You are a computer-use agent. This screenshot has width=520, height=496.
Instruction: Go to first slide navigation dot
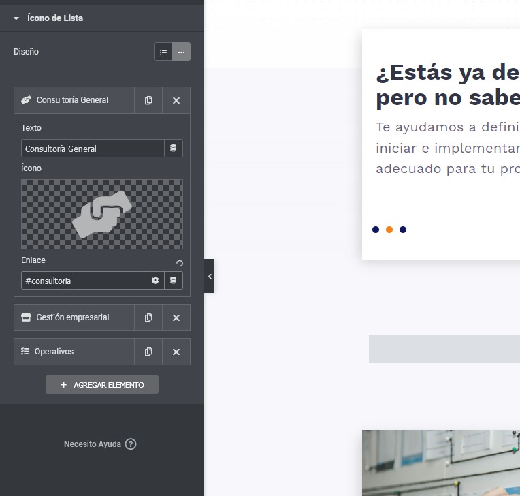click(376, 230)
